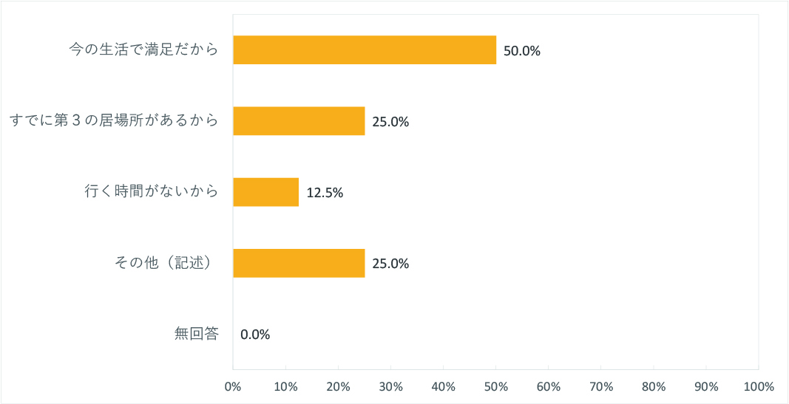Click the 今の生活で満足だから category label
789x404 pixels.
[x=144, y=50]
